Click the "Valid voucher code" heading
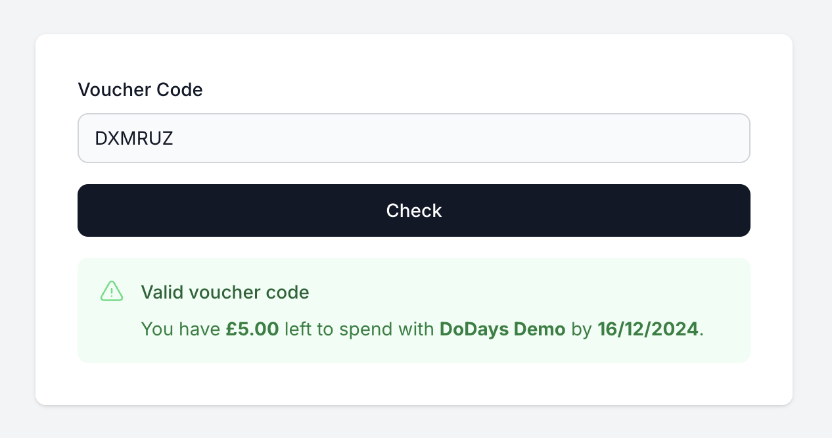832x438 pixels. (225, 292)
